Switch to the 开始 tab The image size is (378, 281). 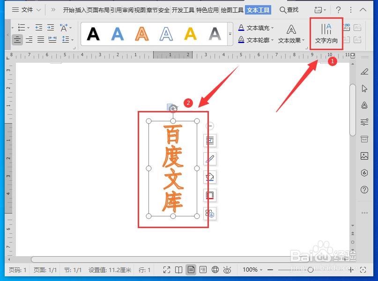69,10
